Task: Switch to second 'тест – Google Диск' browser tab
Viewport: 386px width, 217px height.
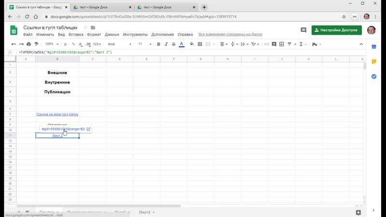Action: (166, 7)
